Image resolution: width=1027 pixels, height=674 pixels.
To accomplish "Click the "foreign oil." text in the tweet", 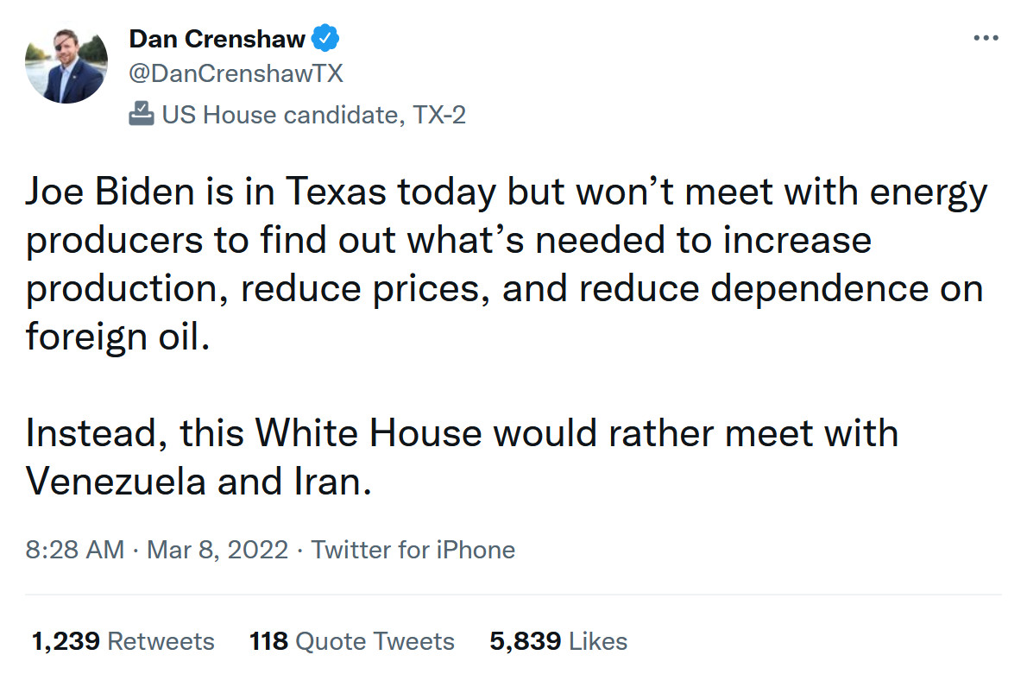I will 118,336.
